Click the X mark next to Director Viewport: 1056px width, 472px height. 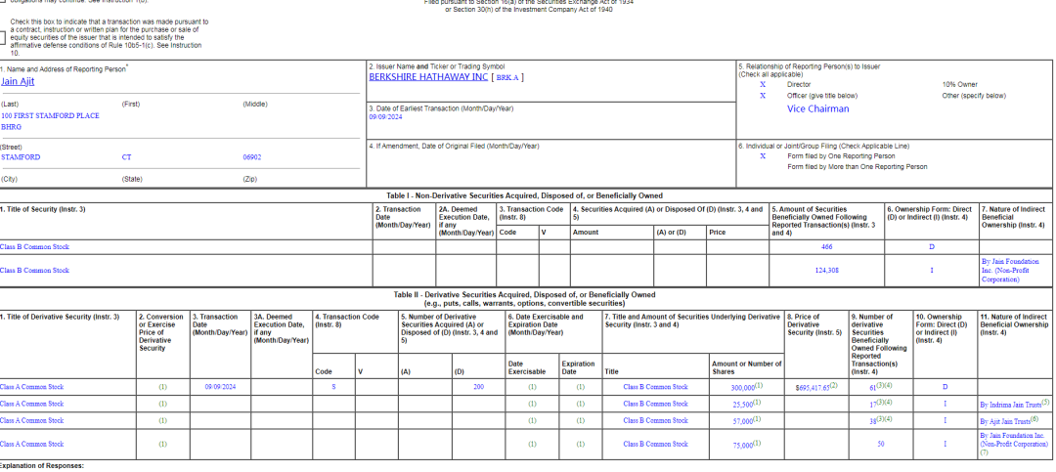coord(763,85)
